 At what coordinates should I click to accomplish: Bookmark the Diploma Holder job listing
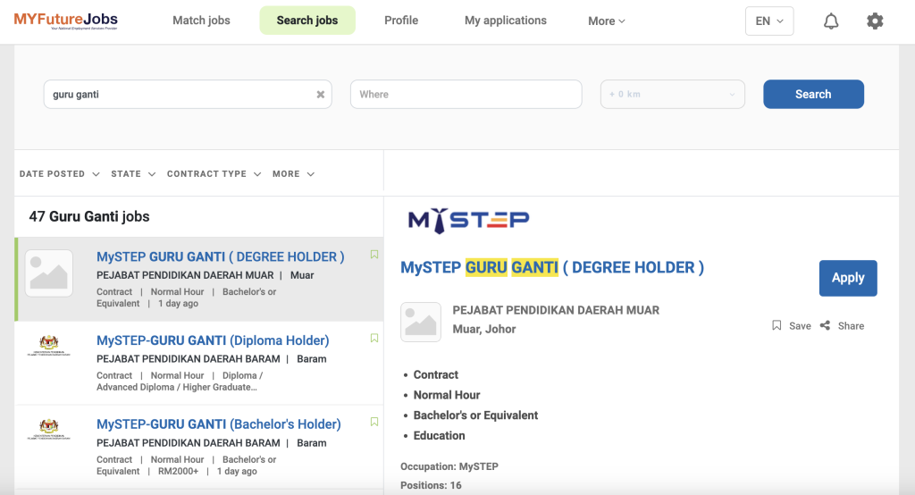pos(374,339)
